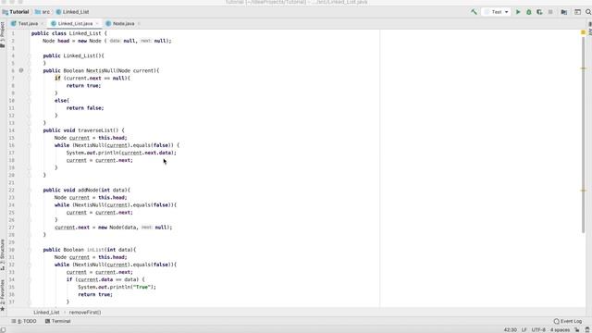Viewport: 592px width, 333px height.
Task: Place cursor on 'public class Linked_List' line
Action: (x=69, y=33)
